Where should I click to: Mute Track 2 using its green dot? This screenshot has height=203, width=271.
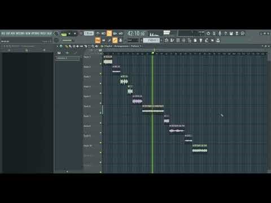[x=100, y=73]
